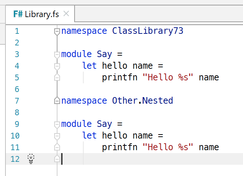The width and height of the screenshot is (243, 176).
Task: Click the hello function name on line 4
Action: coord(115,65)
